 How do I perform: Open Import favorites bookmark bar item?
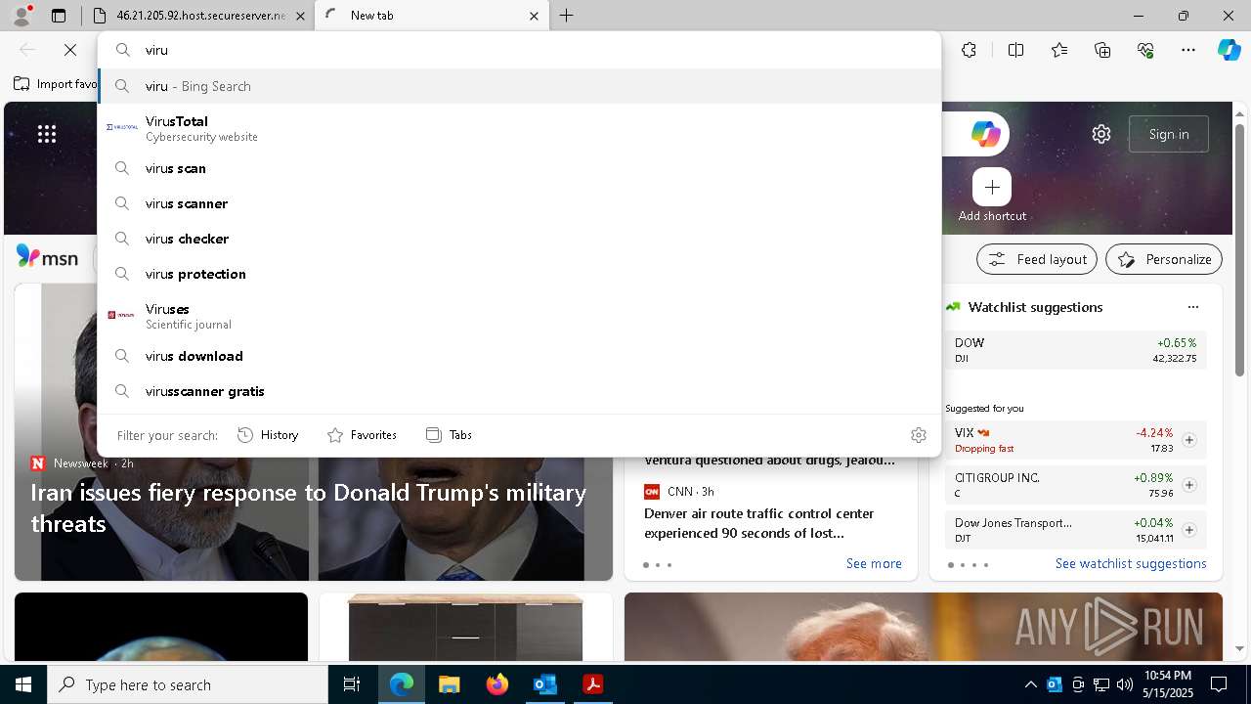tap(56, 84)
